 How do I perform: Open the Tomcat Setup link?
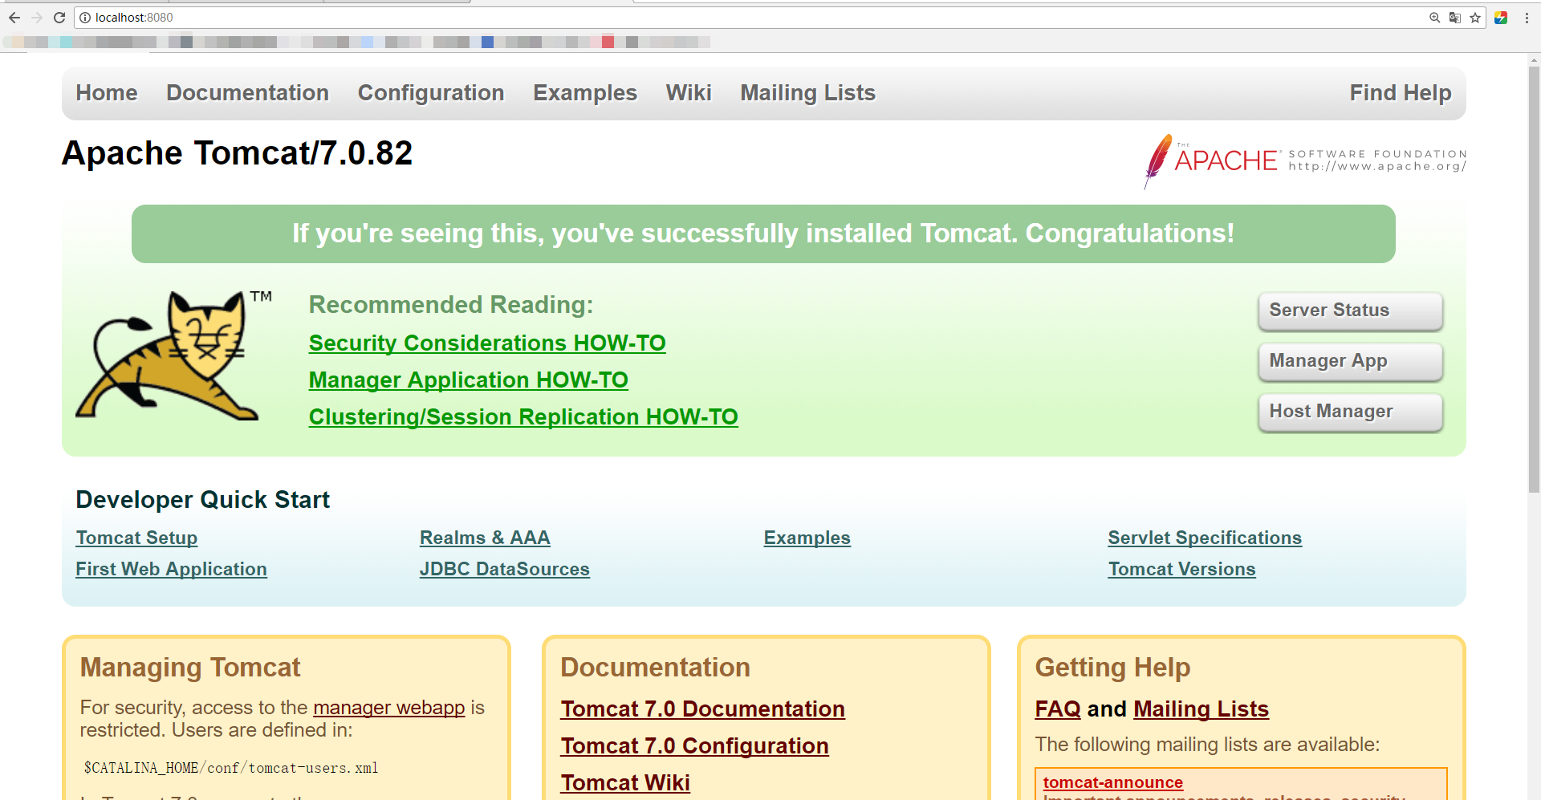(136, 538)
